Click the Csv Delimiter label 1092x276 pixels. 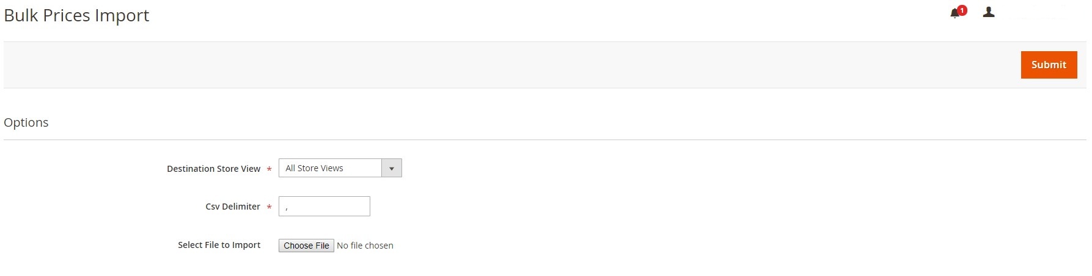233,207
